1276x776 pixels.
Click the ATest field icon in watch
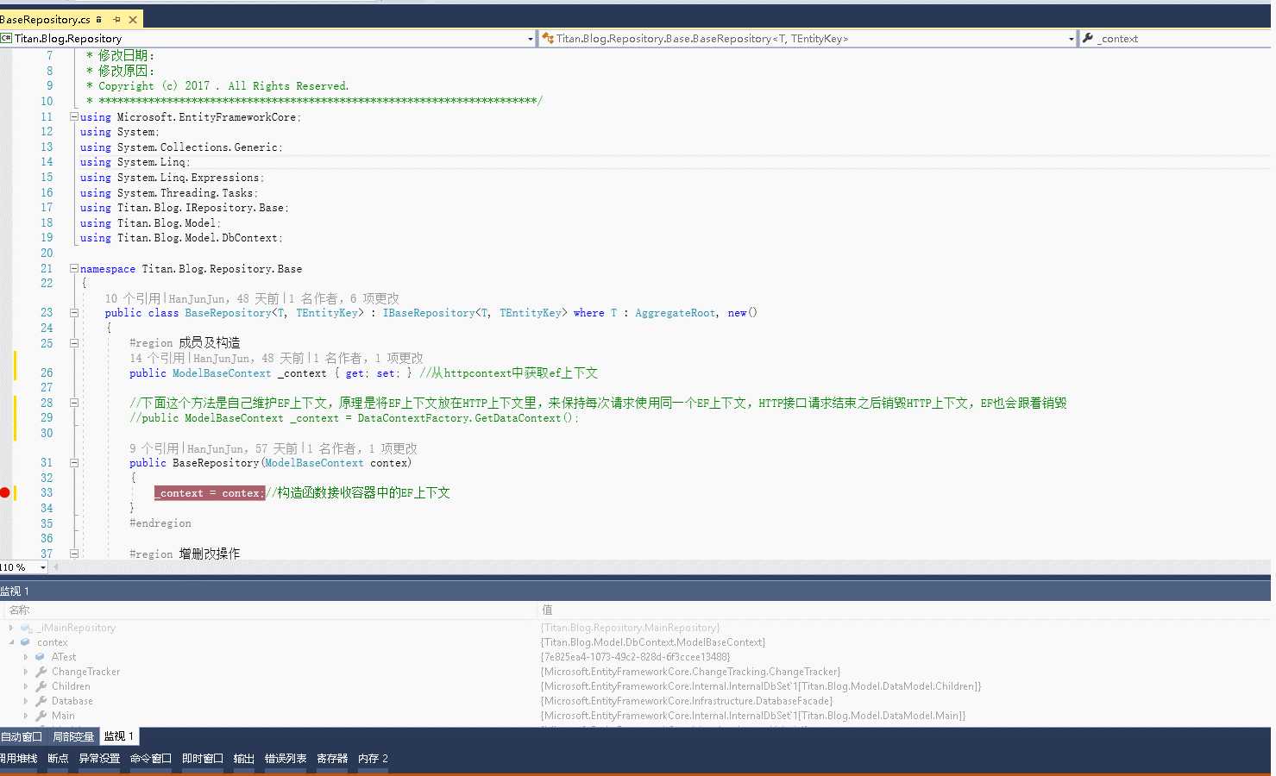pyautogui.click(x=40, y=657)
